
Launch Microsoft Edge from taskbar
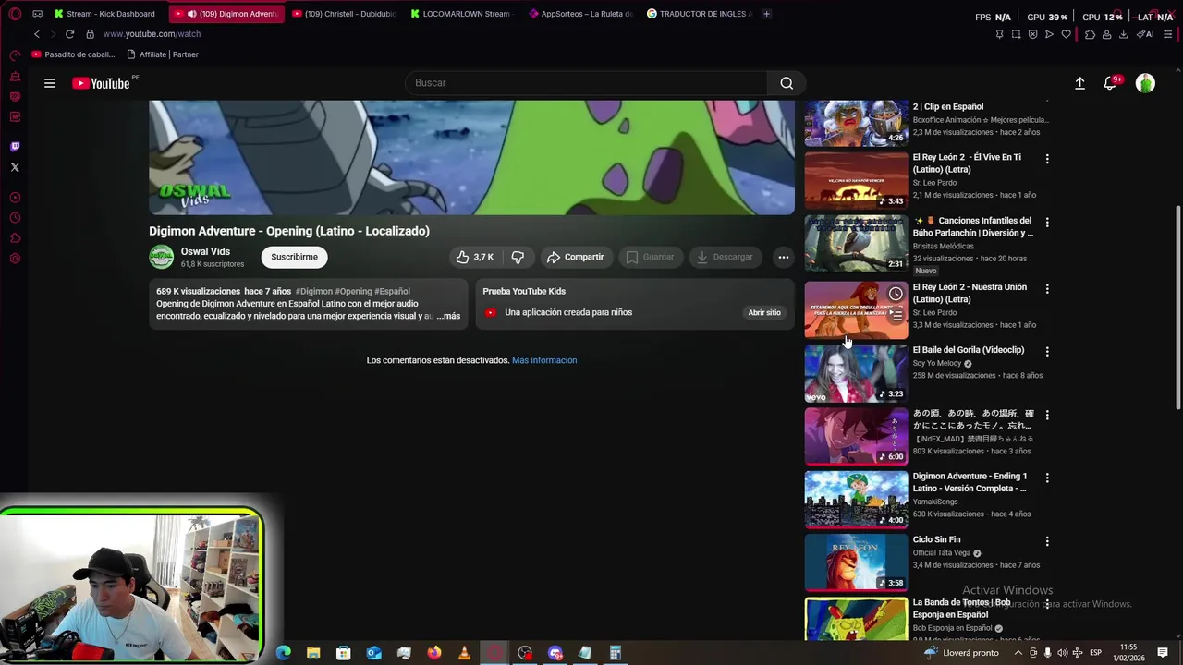[x=284, y=653]
